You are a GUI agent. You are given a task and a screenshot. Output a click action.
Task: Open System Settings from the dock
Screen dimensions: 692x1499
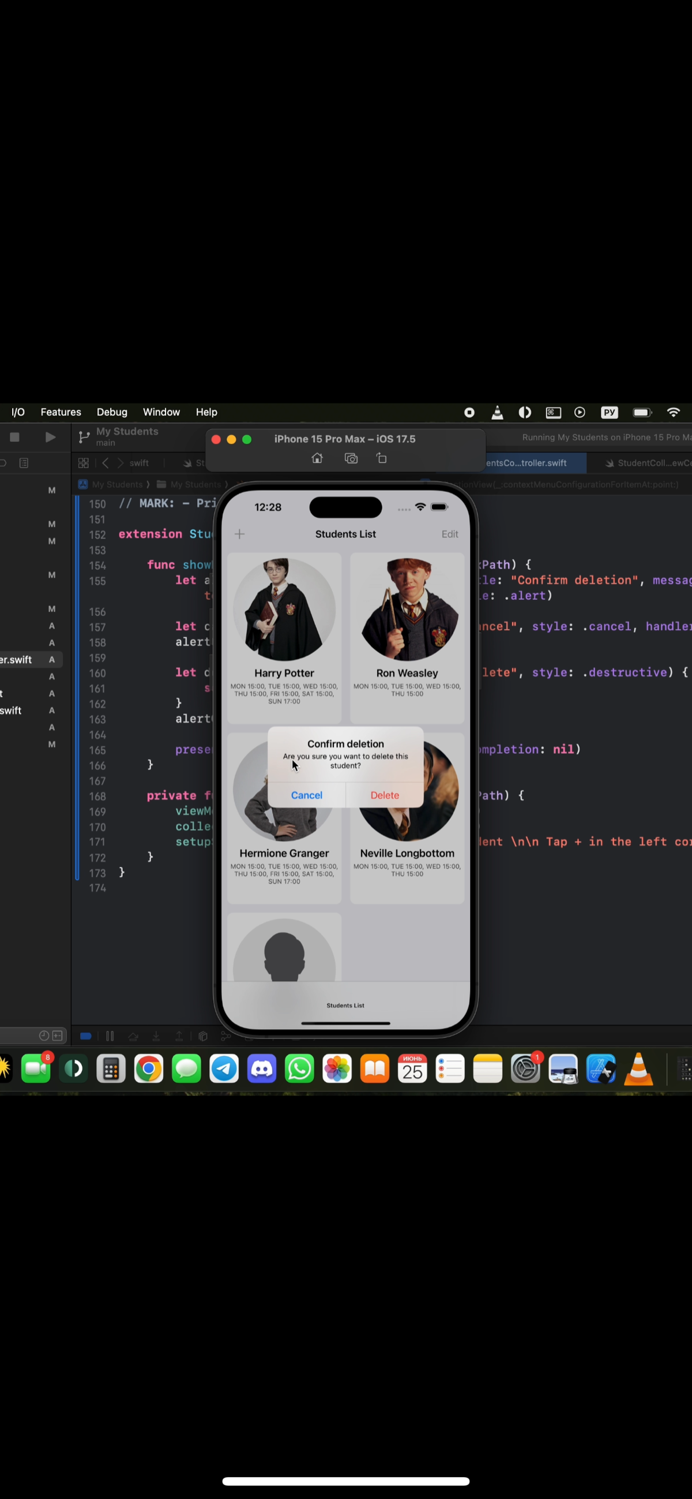pos(526,1068)
